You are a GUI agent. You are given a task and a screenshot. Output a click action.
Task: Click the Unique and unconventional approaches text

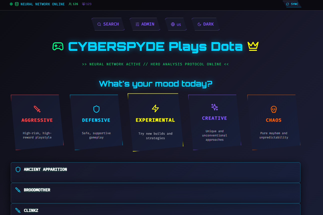click(215, 135)
